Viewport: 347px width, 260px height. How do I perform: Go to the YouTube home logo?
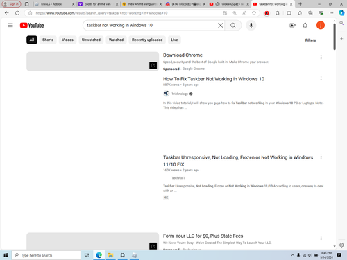(x=32, y=25)
